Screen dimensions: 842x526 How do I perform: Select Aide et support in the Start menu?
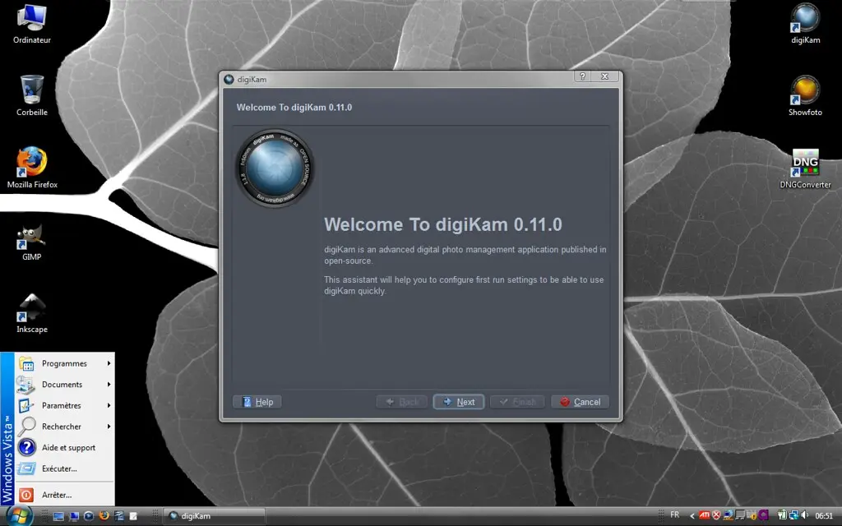[x=68, y=448]
